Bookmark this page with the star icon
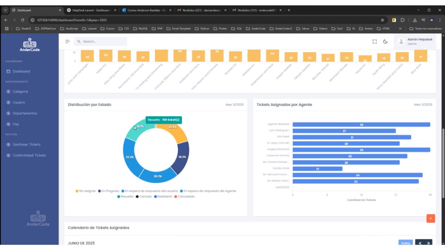Screen dimensions: 445x250 point(382,20)
